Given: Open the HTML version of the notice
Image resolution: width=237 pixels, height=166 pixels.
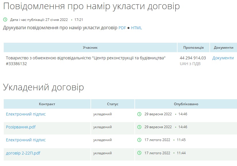Looking at the screenshot, I should (136, 28).
